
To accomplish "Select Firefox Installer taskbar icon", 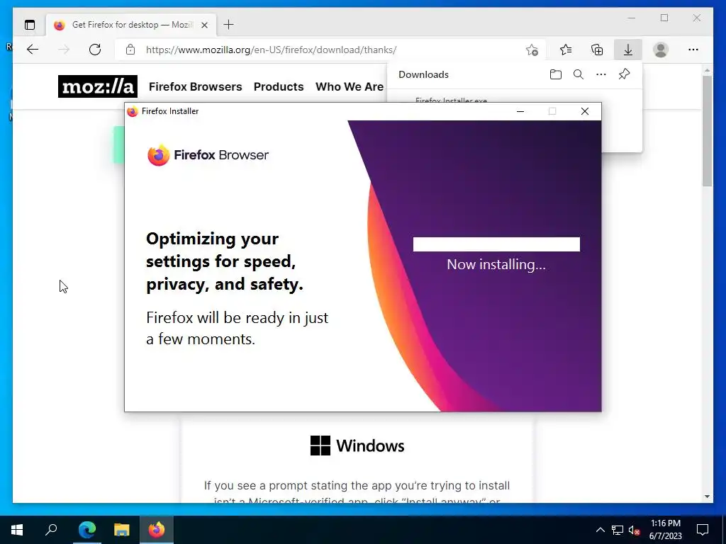I will [x=157, y=530].
